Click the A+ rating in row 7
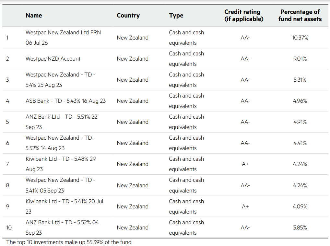This screenshot has width=330, height=246. (x=245, y=164)
